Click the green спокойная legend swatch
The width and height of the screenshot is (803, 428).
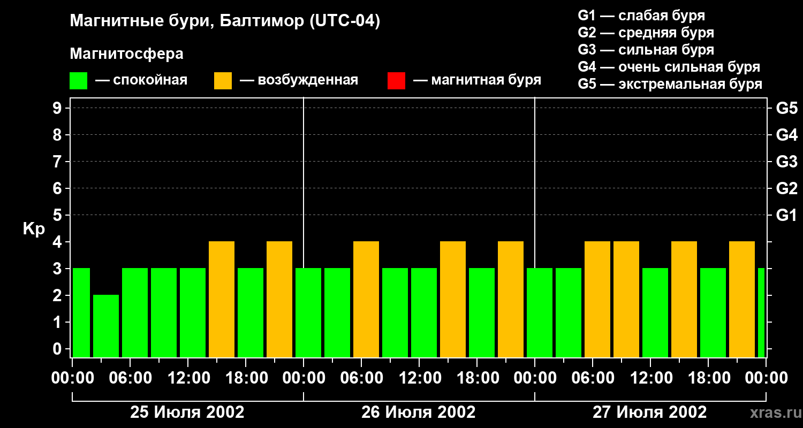[x=78, y=81]
